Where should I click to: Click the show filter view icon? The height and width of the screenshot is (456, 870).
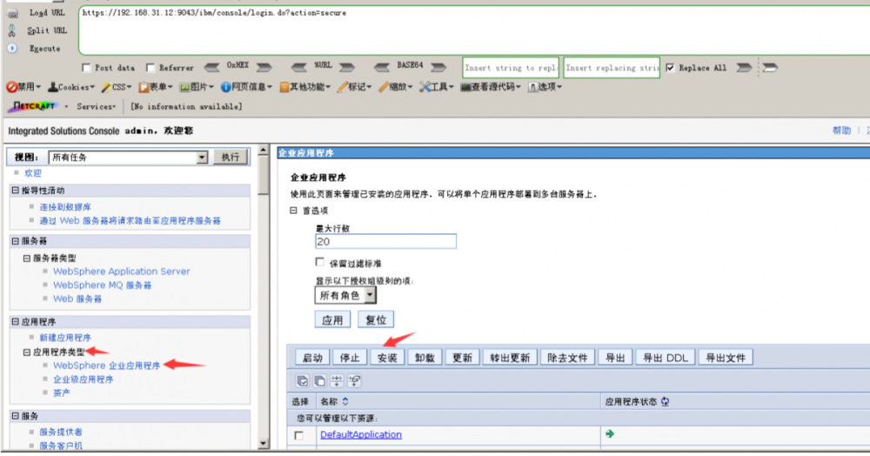[x=337, y=380]
